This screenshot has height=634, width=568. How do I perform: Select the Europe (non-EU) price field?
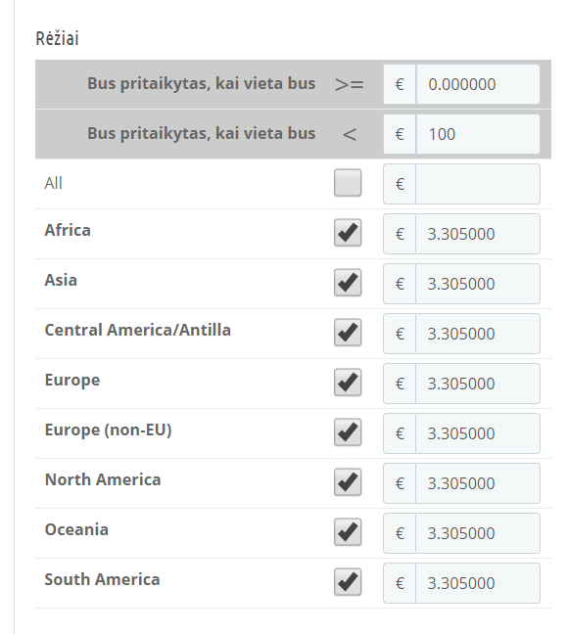pos(478,433)
